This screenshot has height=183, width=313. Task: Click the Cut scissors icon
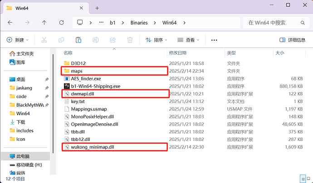(44, 40)
